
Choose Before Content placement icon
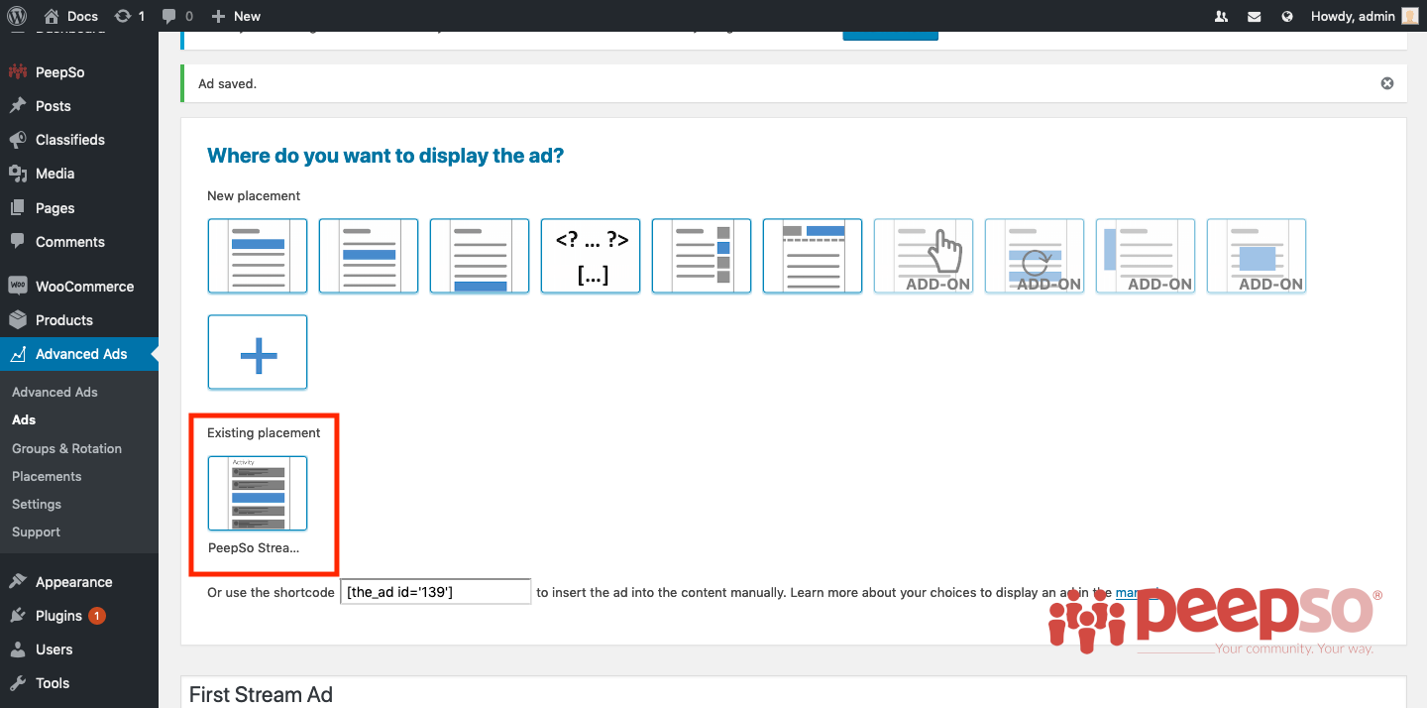[x=258, y=256]
